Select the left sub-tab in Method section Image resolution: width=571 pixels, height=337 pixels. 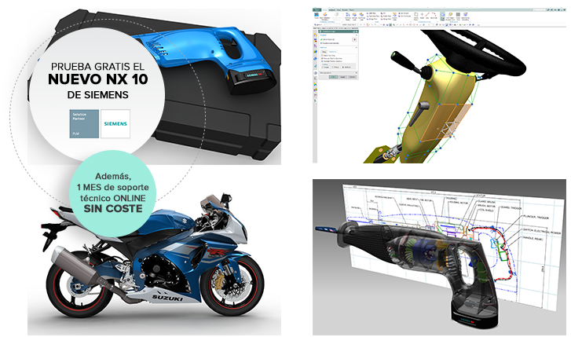[x=324, y=52]
